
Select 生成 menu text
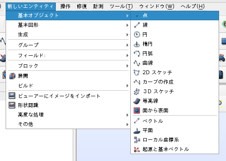[x=23, y=35]
